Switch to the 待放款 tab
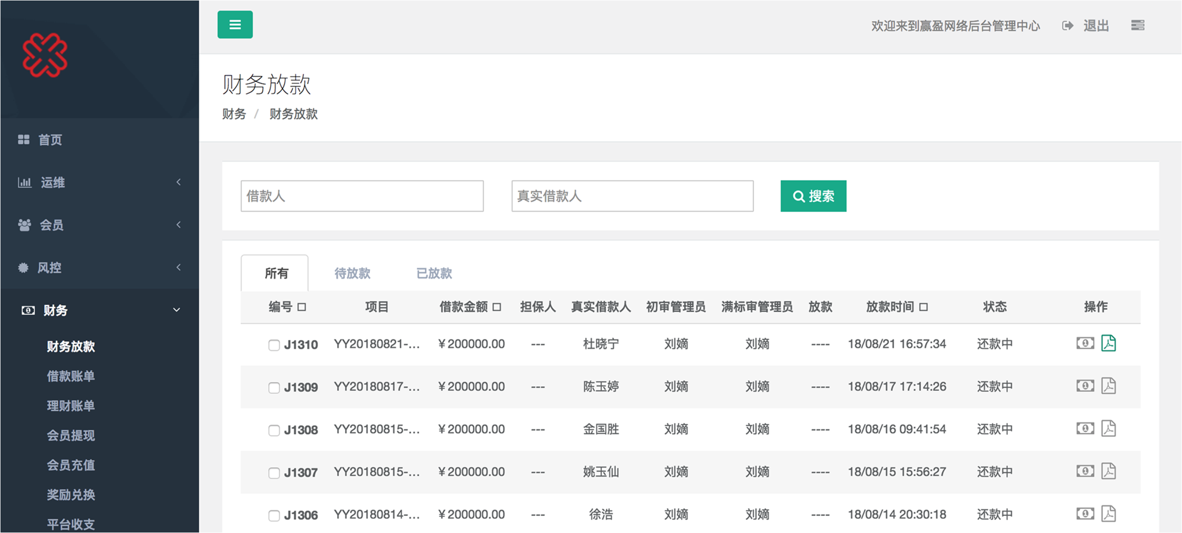The height and width of the screenshot is (533, 1182). click(352, 273)
